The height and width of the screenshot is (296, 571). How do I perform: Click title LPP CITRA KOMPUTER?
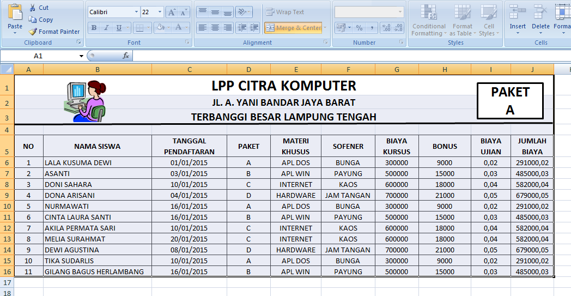pyautogui.click(x=284, y=86)
